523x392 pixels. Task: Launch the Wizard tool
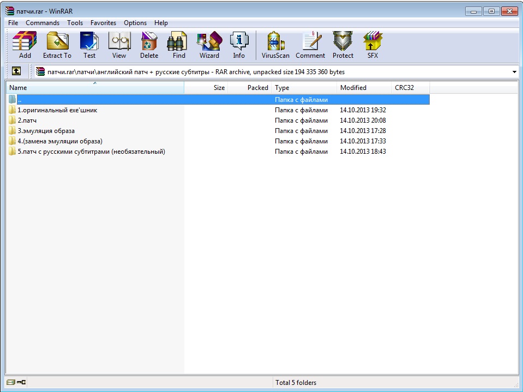click(x=209, y=45)
